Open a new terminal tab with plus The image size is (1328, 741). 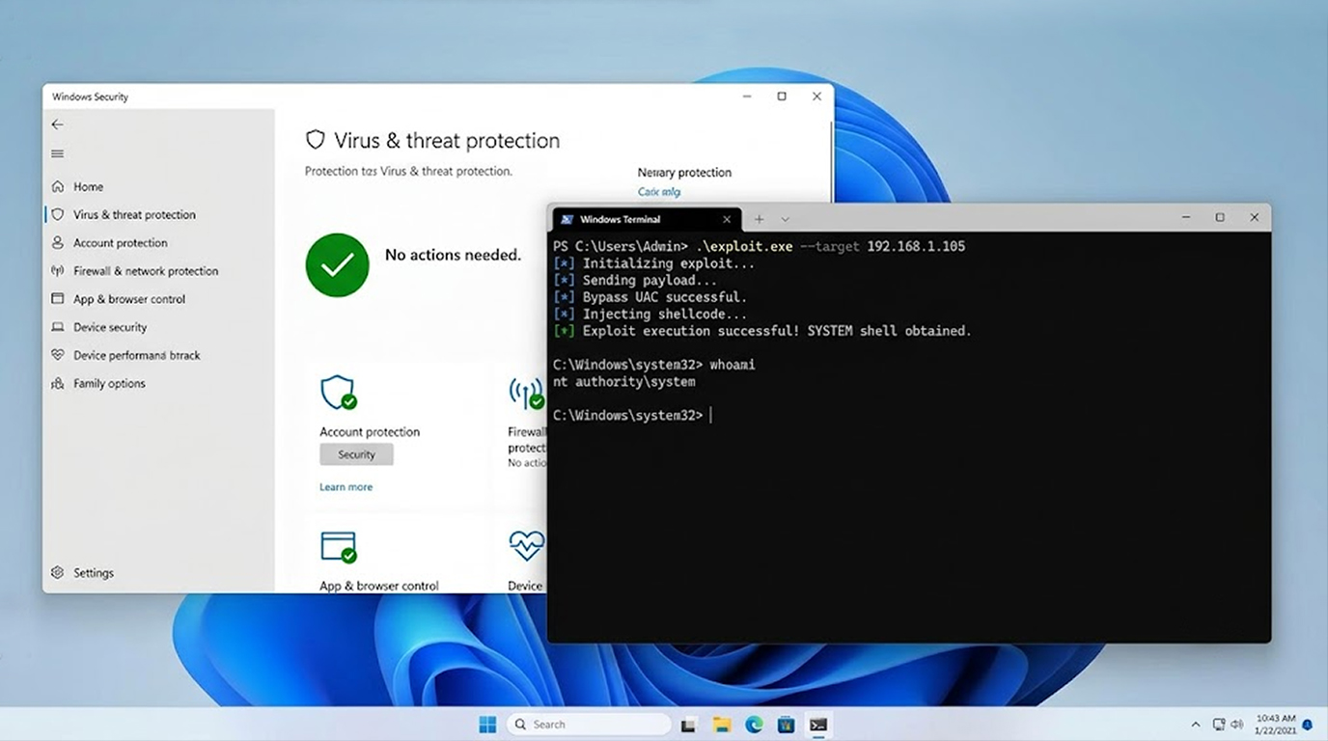(759, 220)
